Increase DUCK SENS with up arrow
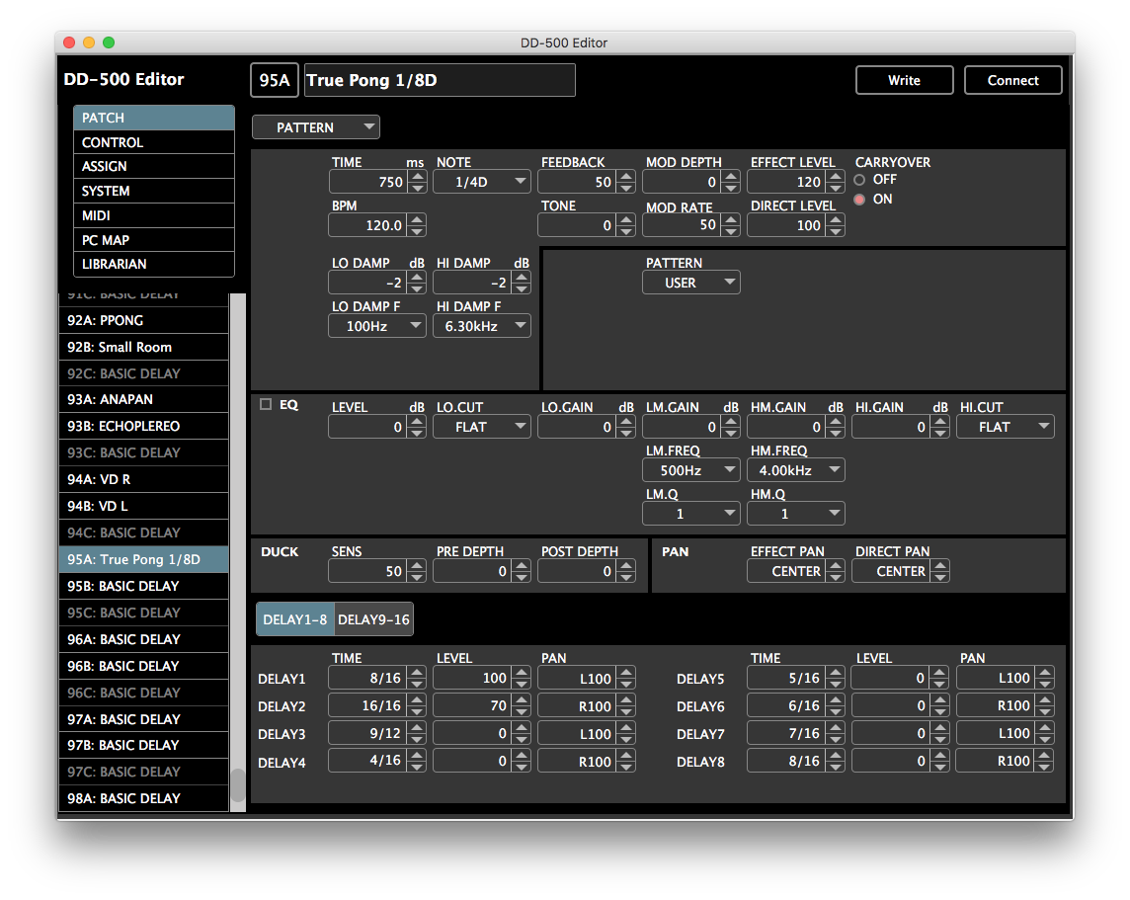This screenshot has width=1130, height=900. click(x=417, y=566)
